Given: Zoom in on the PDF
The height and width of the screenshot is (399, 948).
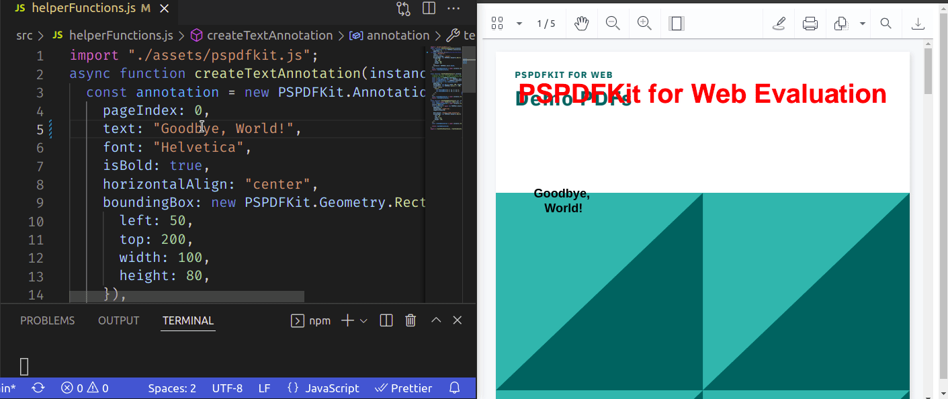Looking at the screenshot, I should point(644,23).
